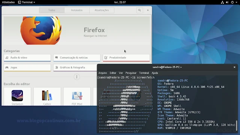Open the Produtividade category
Image resolution: width=240 pixels, height=135 pixels.
pyautogui.click(x=126, y=58)
